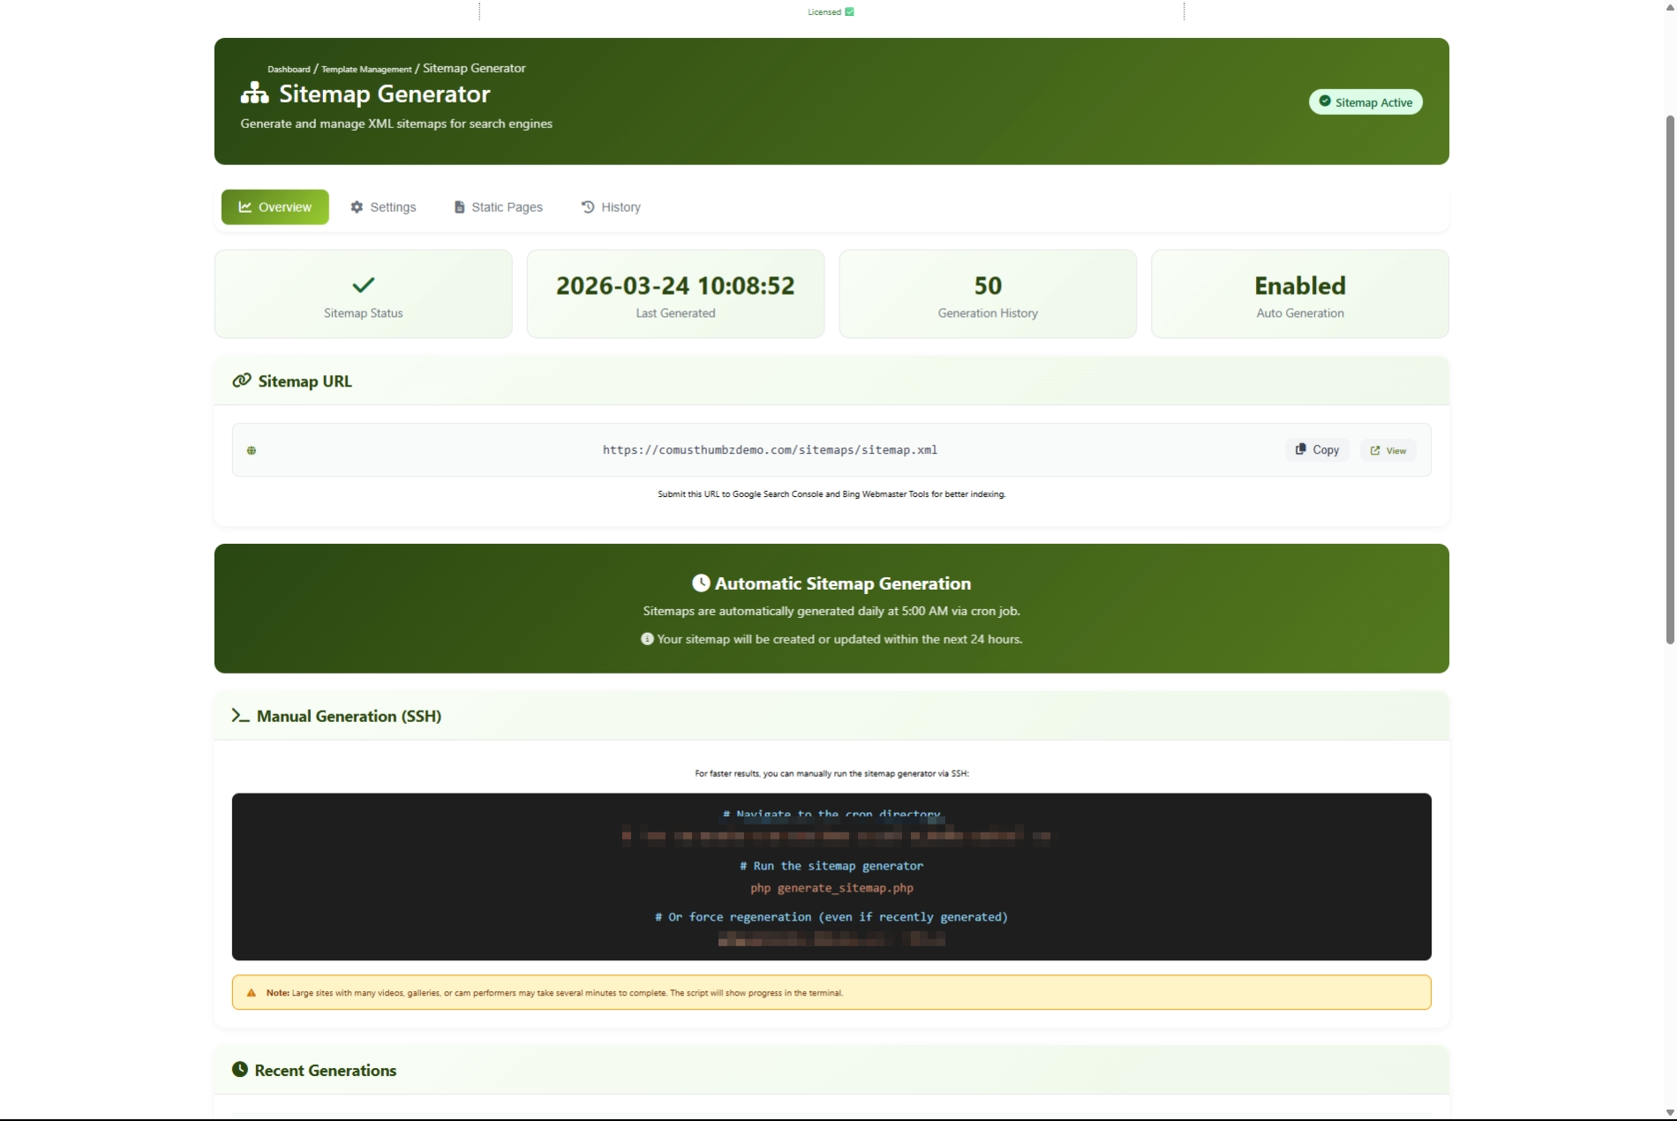Click the green Licensed checkbox at top
Image resolution: width=1677 pixels, height=1121 pixels.
tap(849, 12)
